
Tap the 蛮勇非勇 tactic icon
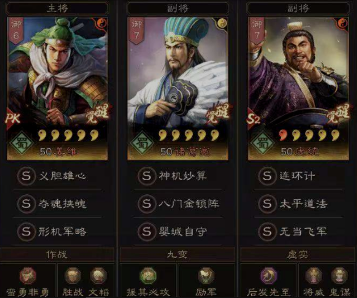point(28,276)
